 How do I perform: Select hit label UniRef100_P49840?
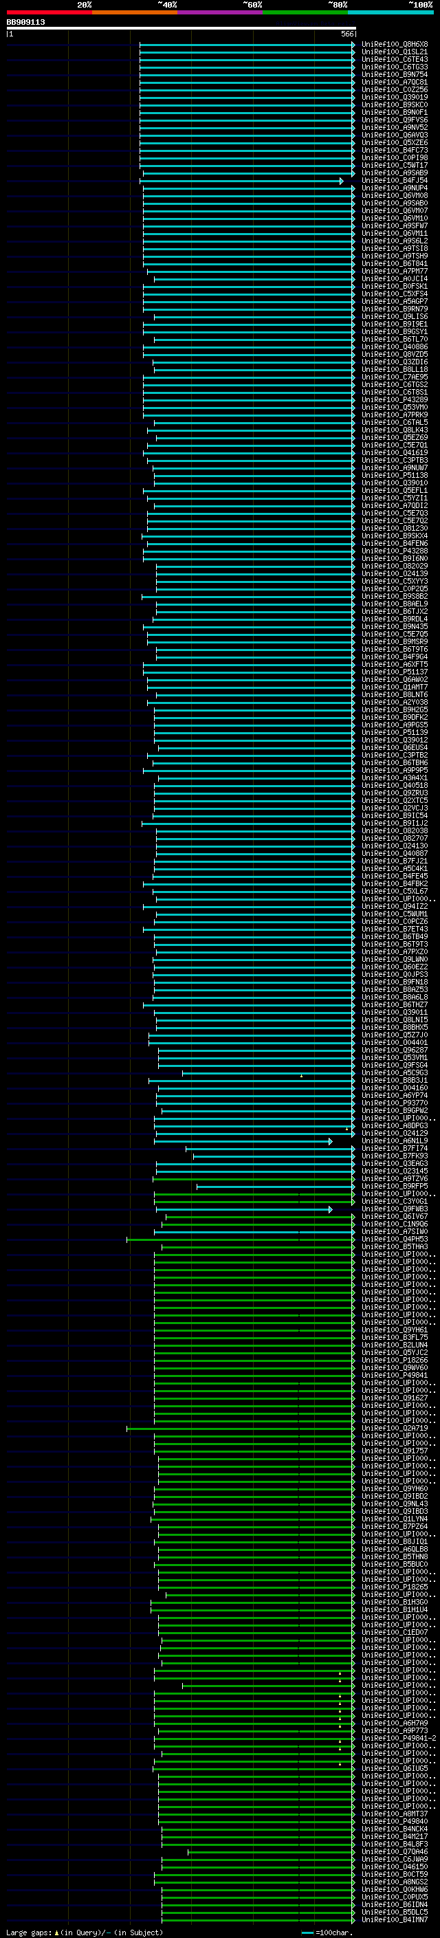coord(395,1821)
